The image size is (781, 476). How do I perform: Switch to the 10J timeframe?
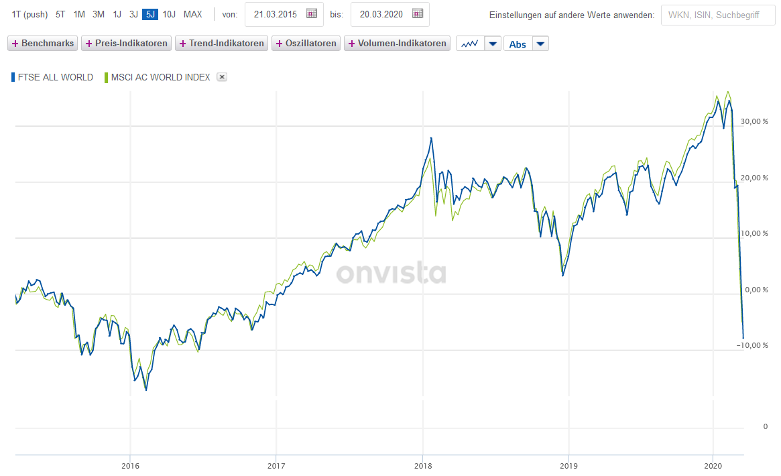[169, 15]
